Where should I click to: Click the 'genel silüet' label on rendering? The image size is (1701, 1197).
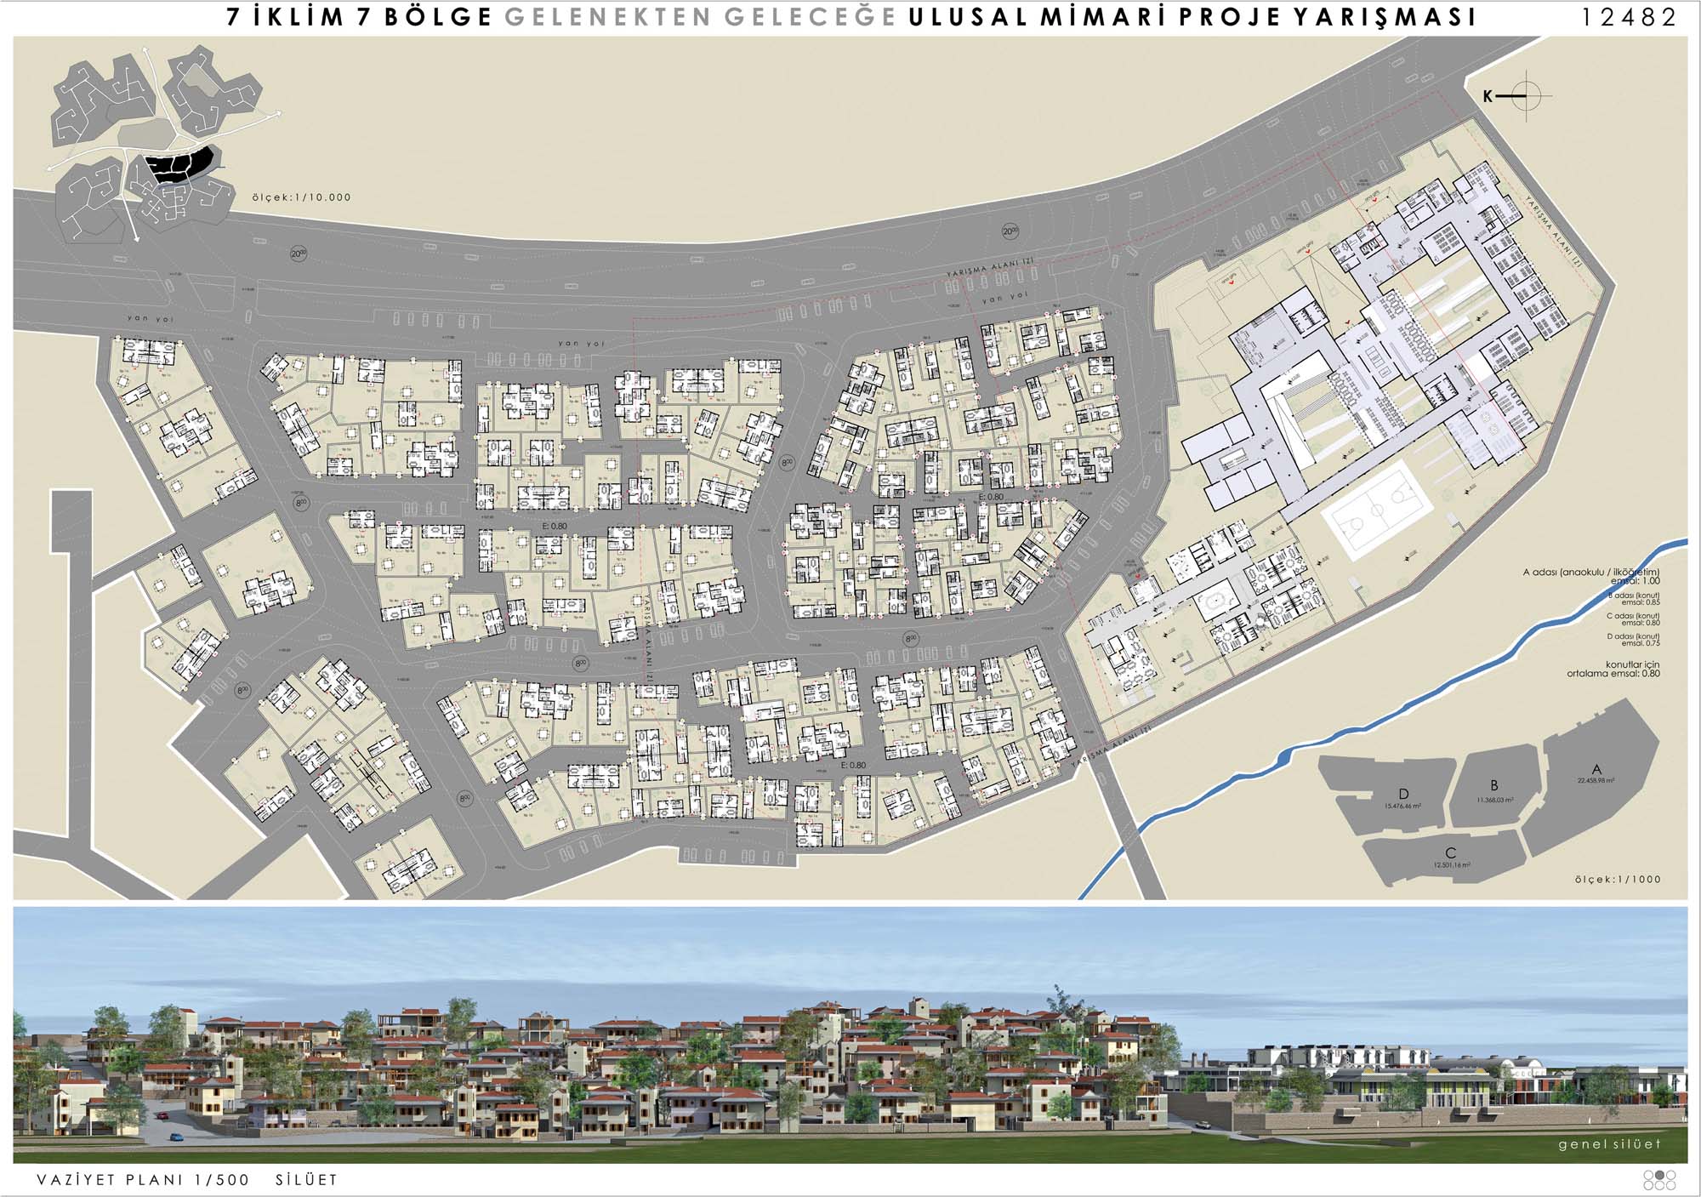click(x=1609, y=1144)
